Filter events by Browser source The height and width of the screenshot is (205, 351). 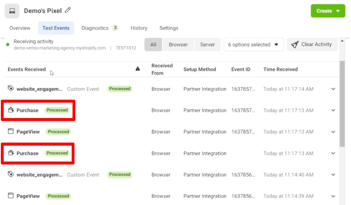coord(178,45)
